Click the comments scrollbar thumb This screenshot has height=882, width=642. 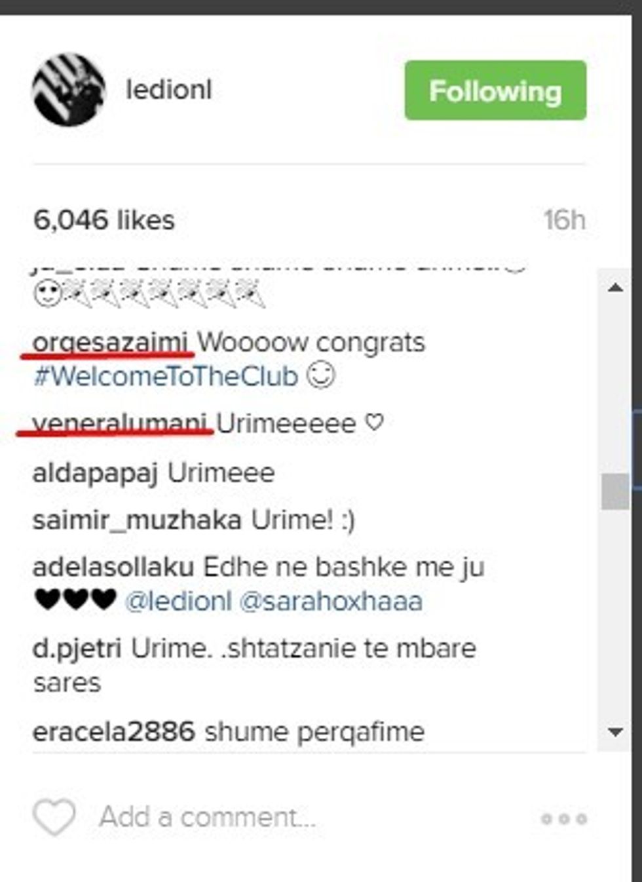615,491
